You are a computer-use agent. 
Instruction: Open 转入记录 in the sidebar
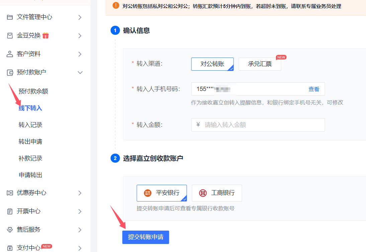tap(30, 125)
